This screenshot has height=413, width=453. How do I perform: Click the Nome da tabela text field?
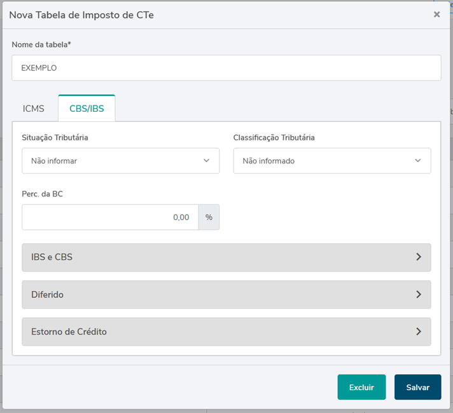click(226, 68)
